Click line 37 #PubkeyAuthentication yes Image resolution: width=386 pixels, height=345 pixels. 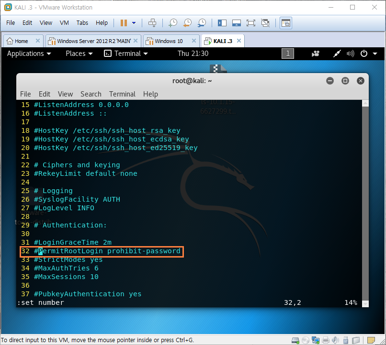[x=81, y=294]
